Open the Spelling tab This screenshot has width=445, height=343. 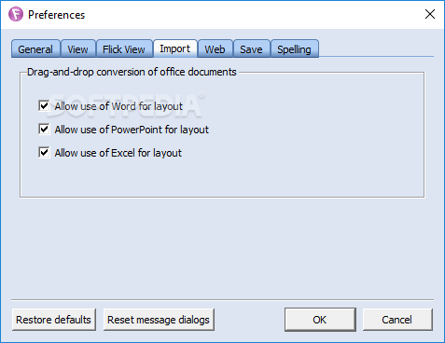(x=294, y=49)
